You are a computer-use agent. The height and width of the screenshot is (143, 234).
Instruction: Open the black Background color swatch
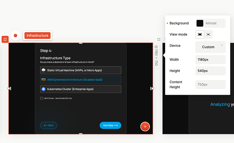(200, 23)
